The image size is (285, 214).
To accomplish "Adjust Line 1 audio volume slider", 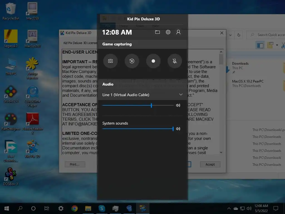I will click(138, 105).
